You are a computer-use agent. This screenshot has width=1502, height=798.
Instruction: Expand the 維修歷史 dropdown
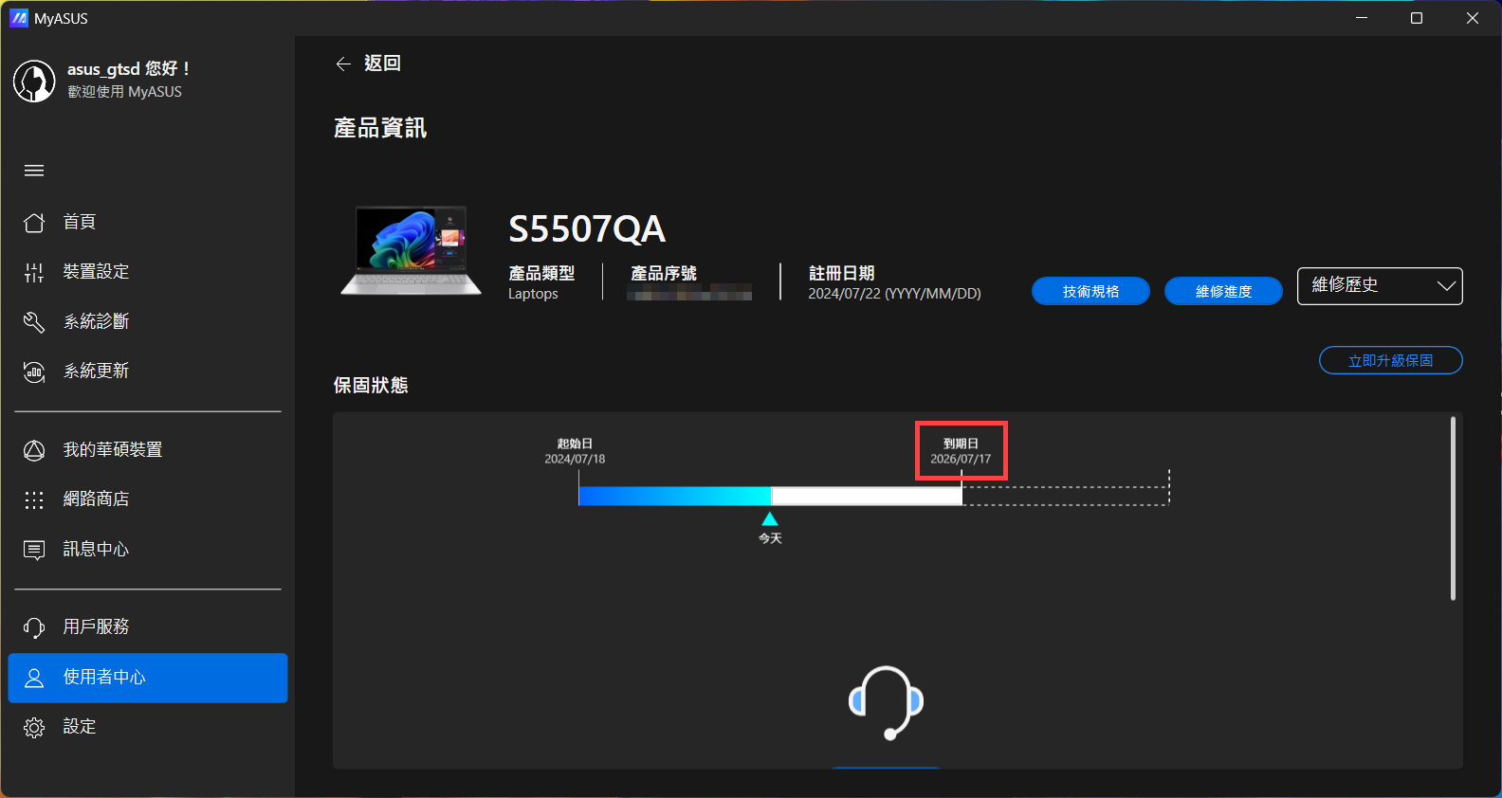pyautogui.click(x=1379, y=286)
